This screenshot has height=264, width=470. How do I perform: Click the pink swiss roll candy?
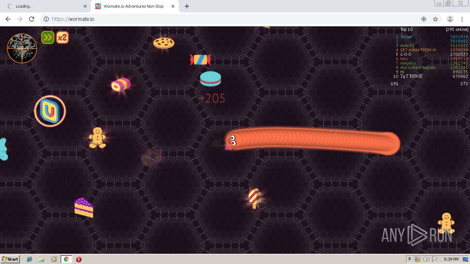121,85
